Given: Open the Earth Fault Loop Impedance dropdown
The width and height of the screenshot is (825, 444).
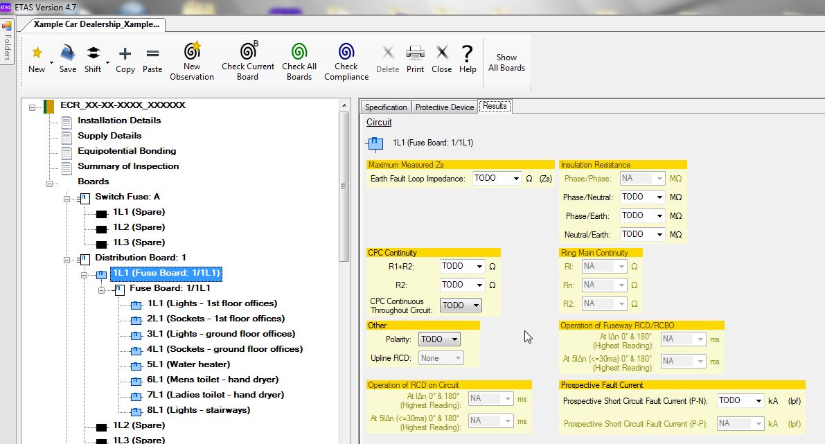Looking at the screenshot, I should tap(515, 178).
